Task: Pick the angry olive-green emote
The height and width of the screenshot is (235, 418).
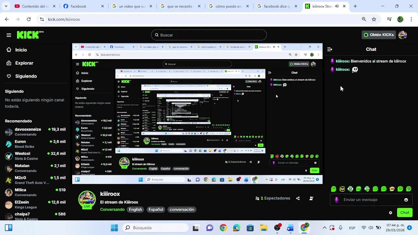Action: (342, 189)
